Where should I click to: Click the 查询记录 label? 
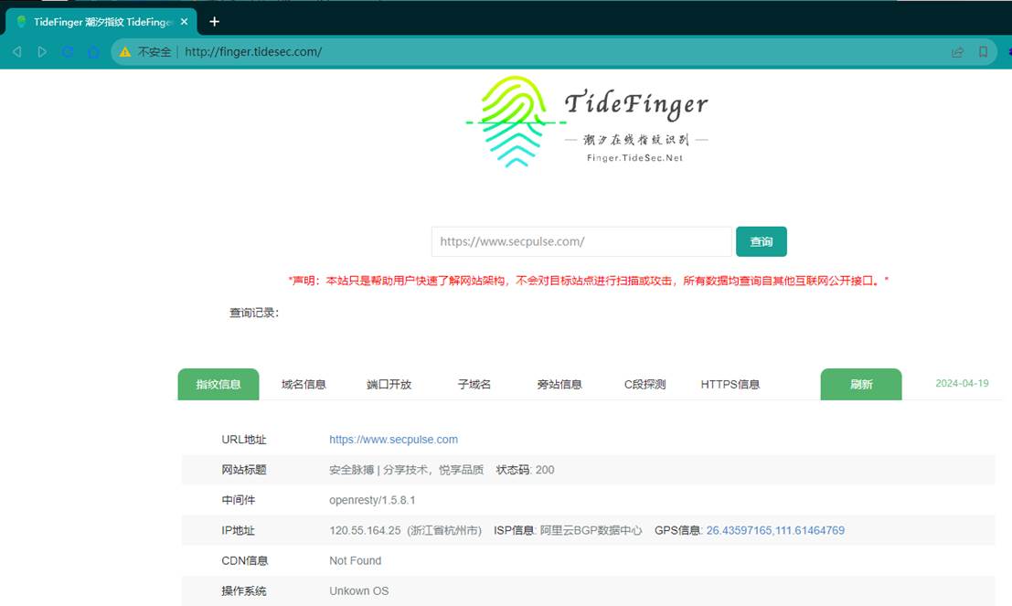pyautogui.click(x=254, y=313)
